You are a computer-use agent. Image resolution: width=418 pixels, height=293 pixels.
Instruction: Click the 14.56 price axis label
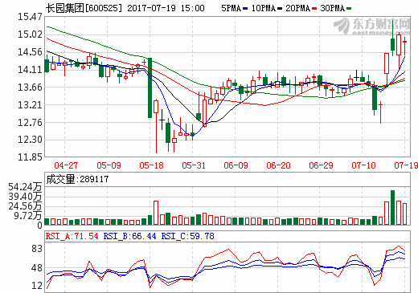pos(30,52)
